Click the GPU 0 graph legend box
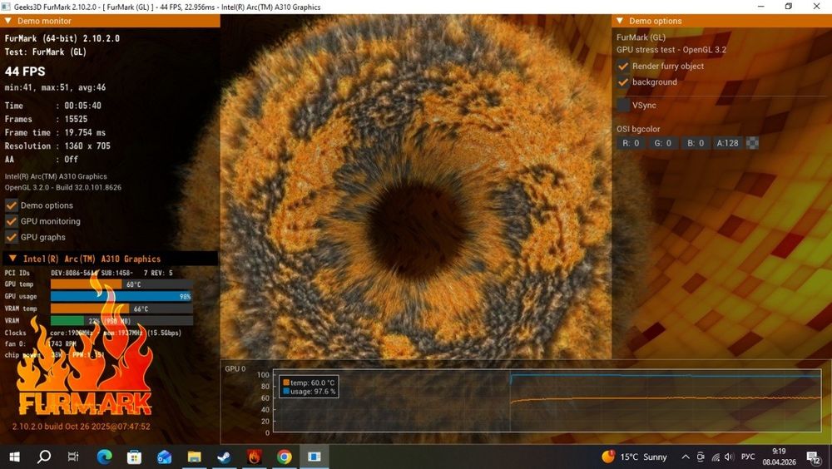The height and width of the screenshot is (469, 832). click(309, 388)
